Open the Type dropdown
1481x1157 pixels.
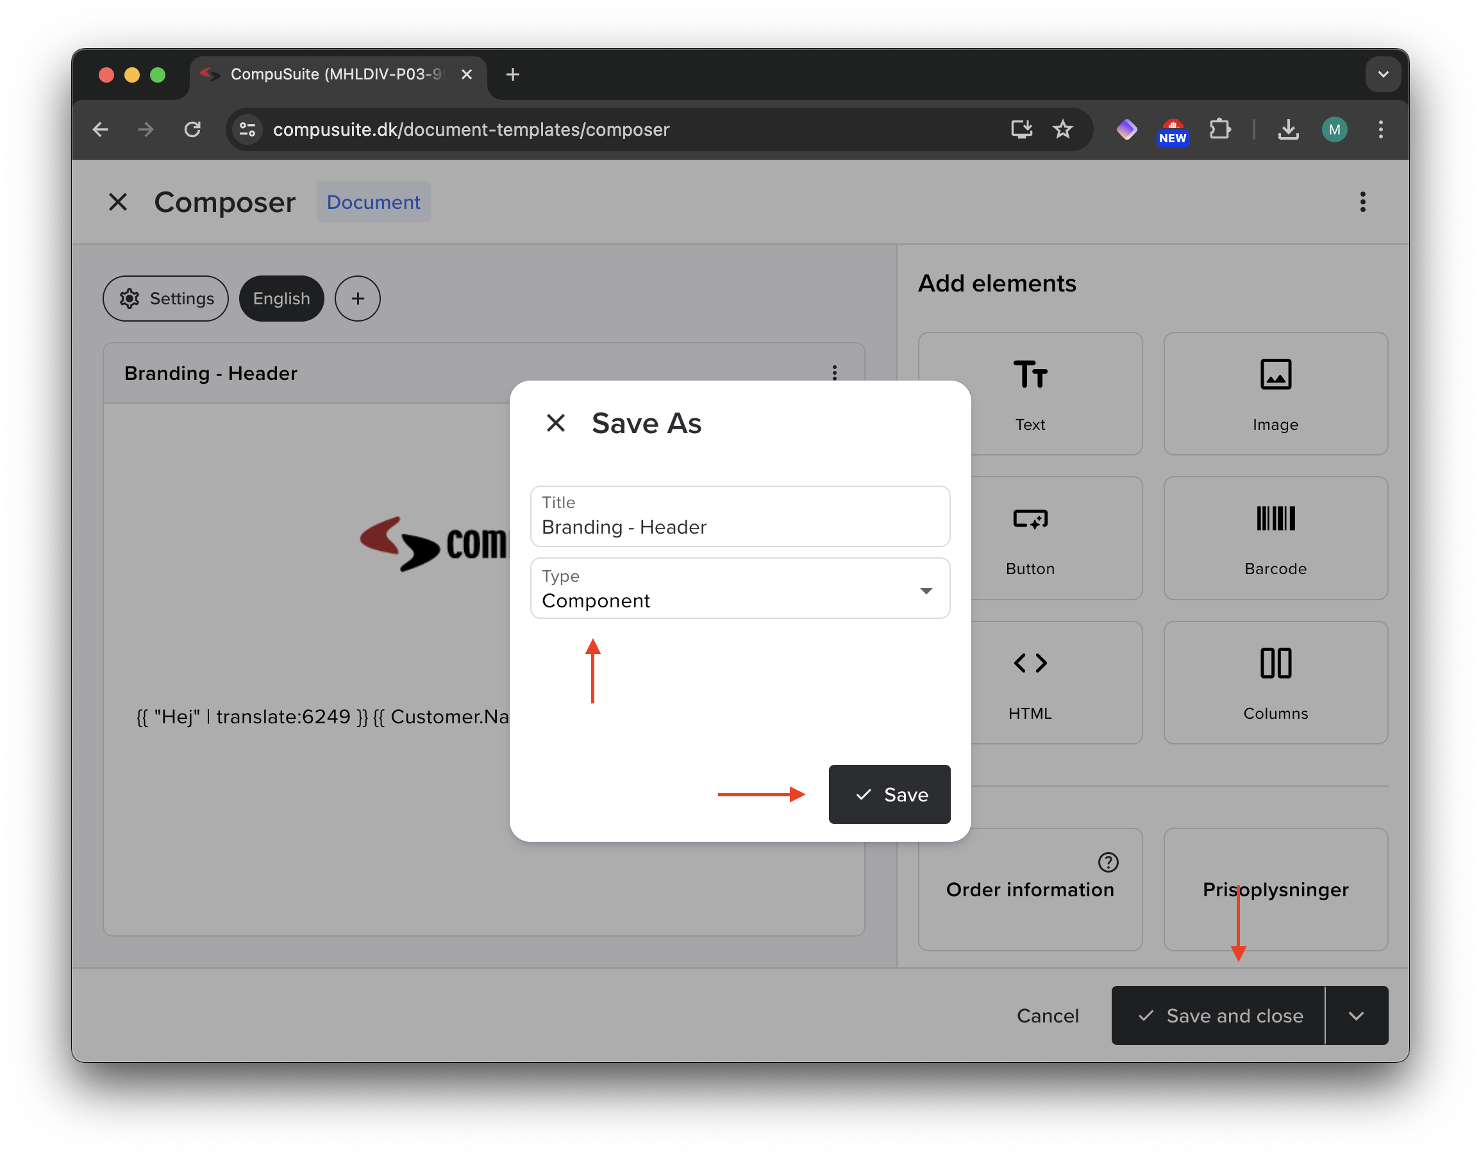(x=739, y=589)
